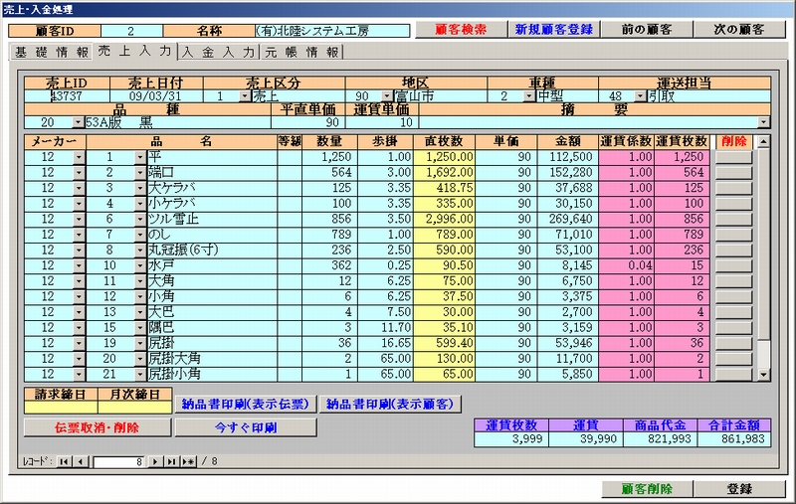The height and width of the screenshot is (504, 796).
Task: Open the 運送担当 dropdown arrow
Action: (638, 96)
